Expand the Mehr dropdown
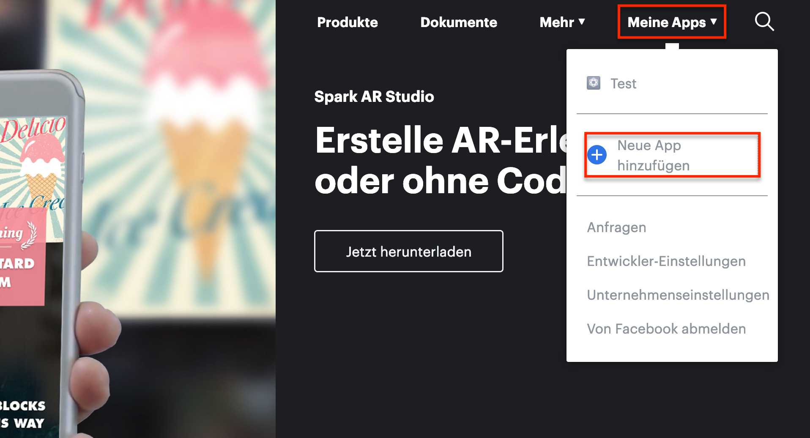 click(562, 22)
